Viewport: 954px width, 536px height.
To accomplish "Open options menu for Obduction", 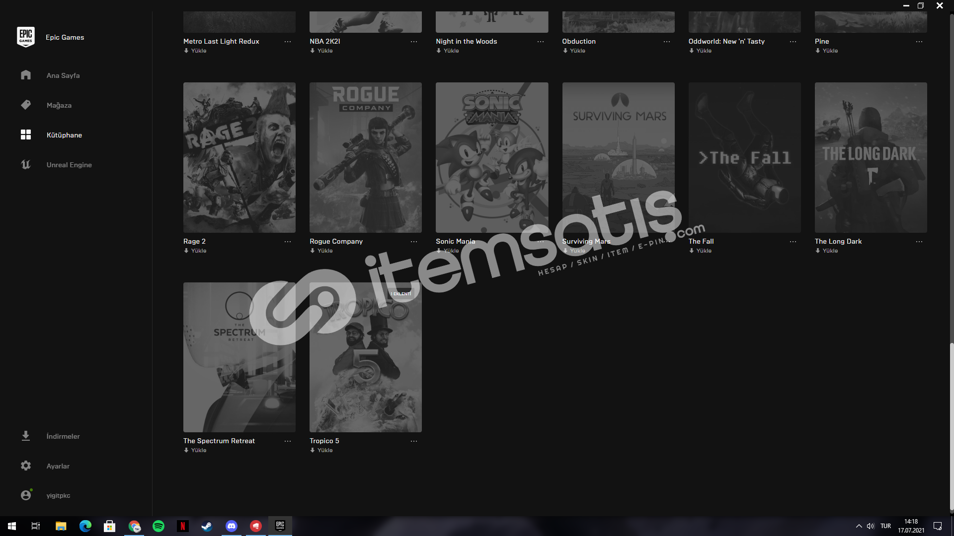I will coord(667,42).
